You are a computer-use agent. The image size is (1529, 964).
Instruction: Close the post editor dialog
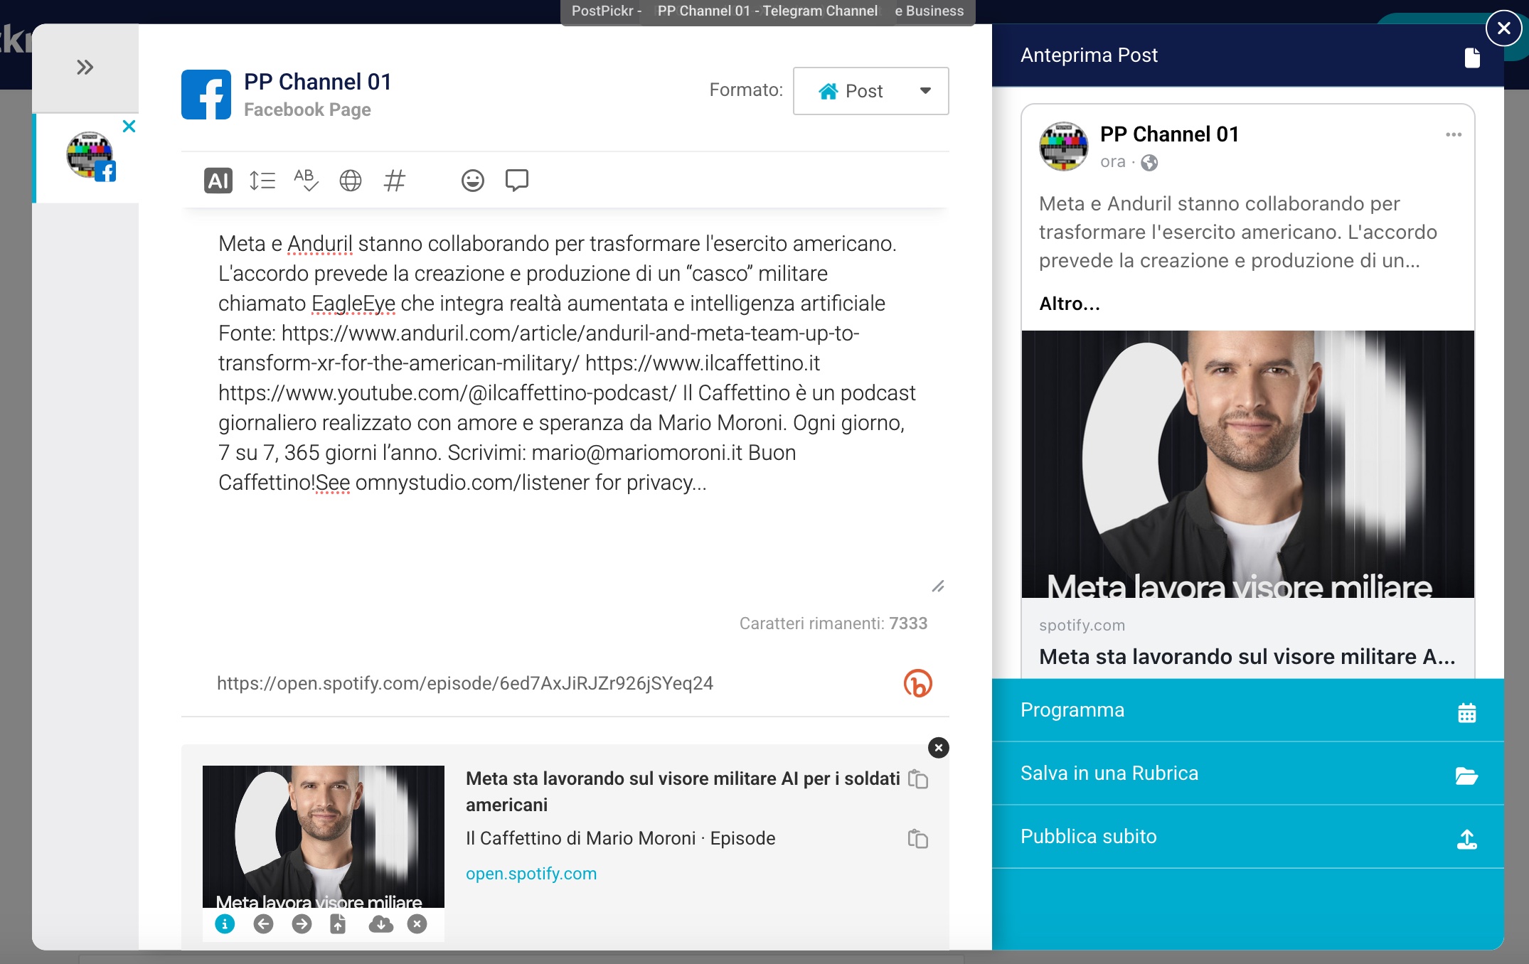(1503, 28)
